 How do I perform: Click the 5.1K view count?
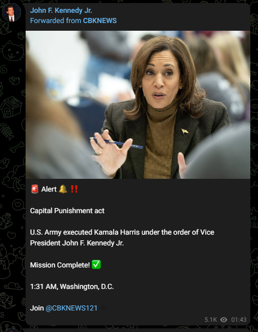(210, 320)
